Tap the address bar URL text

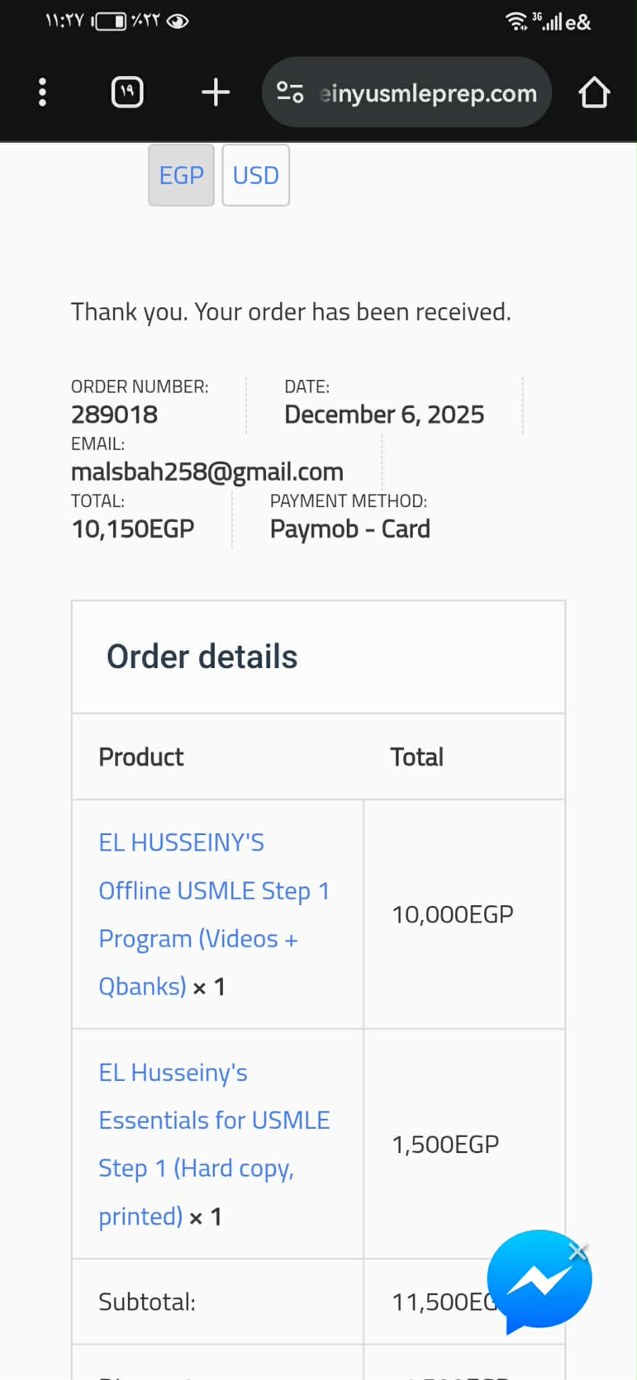point(428,93)
